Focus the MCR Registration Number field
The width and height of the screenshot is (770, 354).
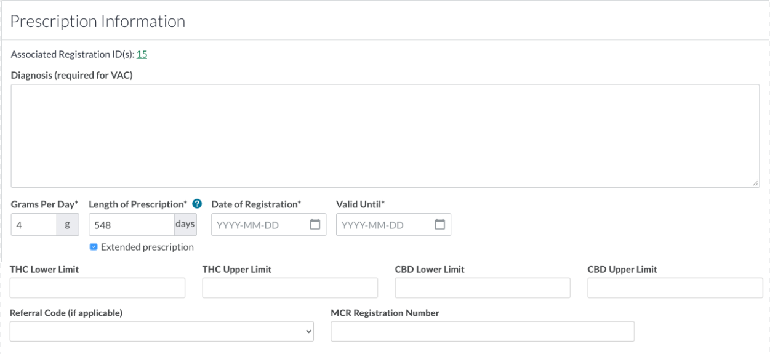pos(483,331)
